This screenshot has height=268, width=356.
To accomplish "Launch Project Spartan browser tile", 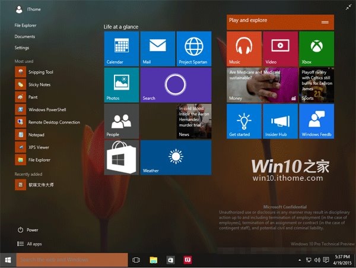I will 194,49.
